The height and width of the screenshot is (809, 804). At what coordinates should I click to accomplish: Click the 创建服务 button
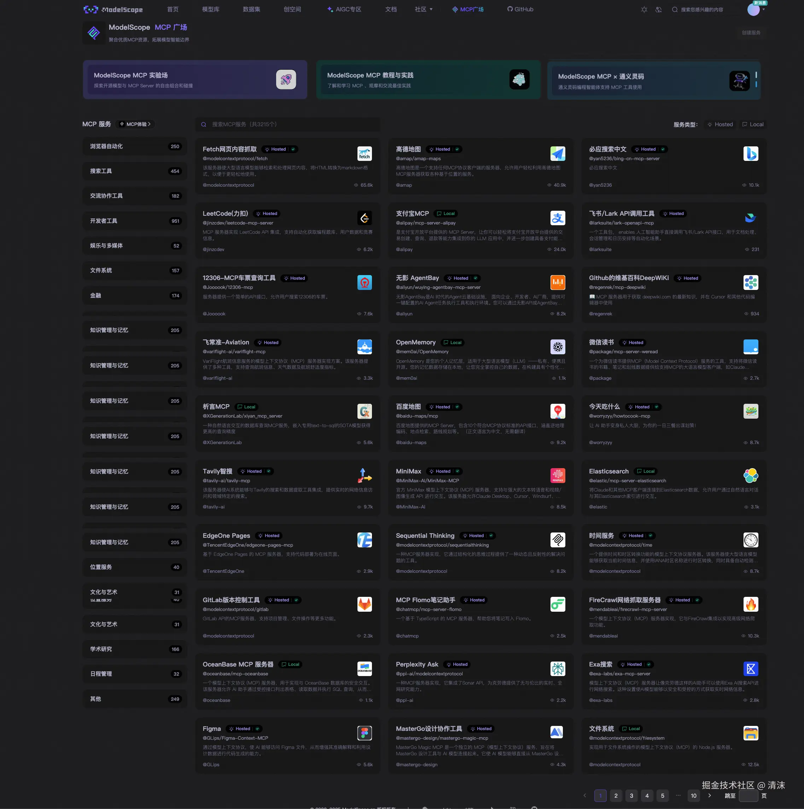(x=751, y=33)
